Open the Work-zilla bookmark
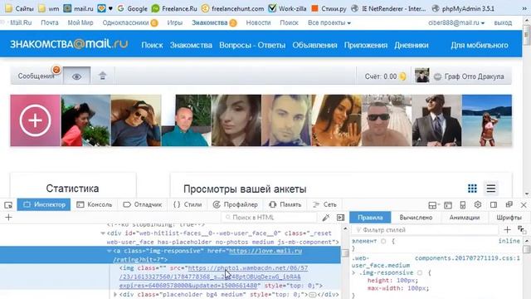Viewport: 531px width, 299px height. [x=287, y=8]
